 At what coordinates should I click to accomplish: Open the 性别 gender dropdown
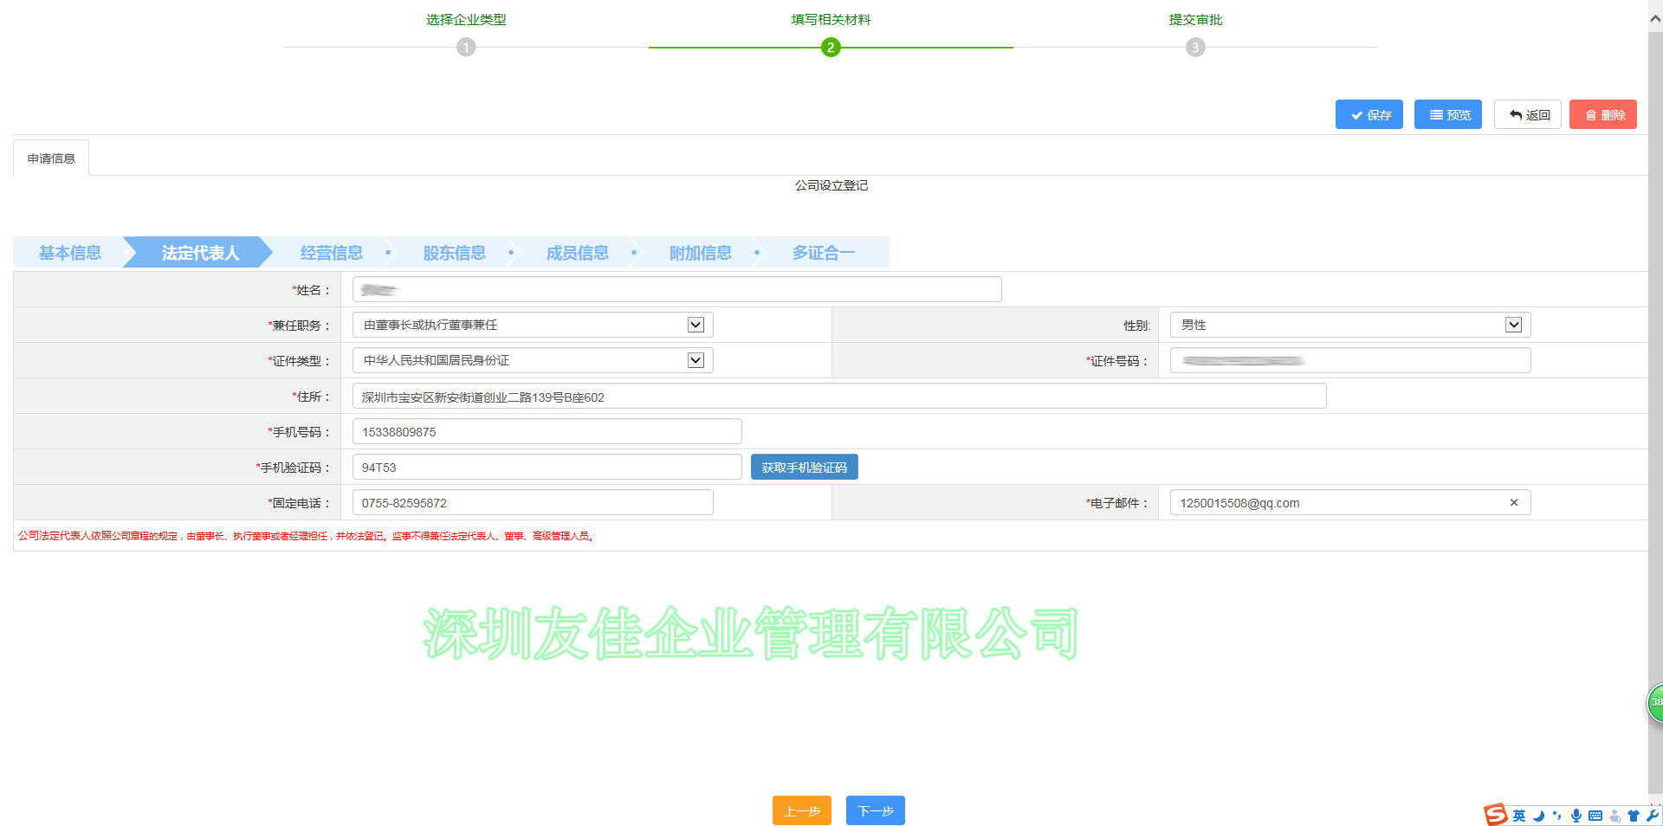tap(1513, 325)
